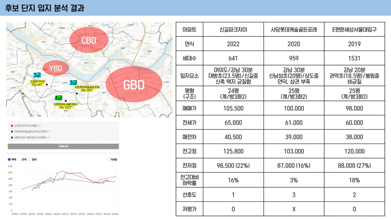Click the X cell in 저평가 row
Viewport: 391px width, 220px height.
[x=294, y=209]
